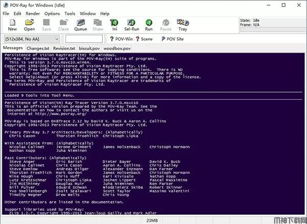Open the Edit menu
307x224 pixels.
pos(17,13)
